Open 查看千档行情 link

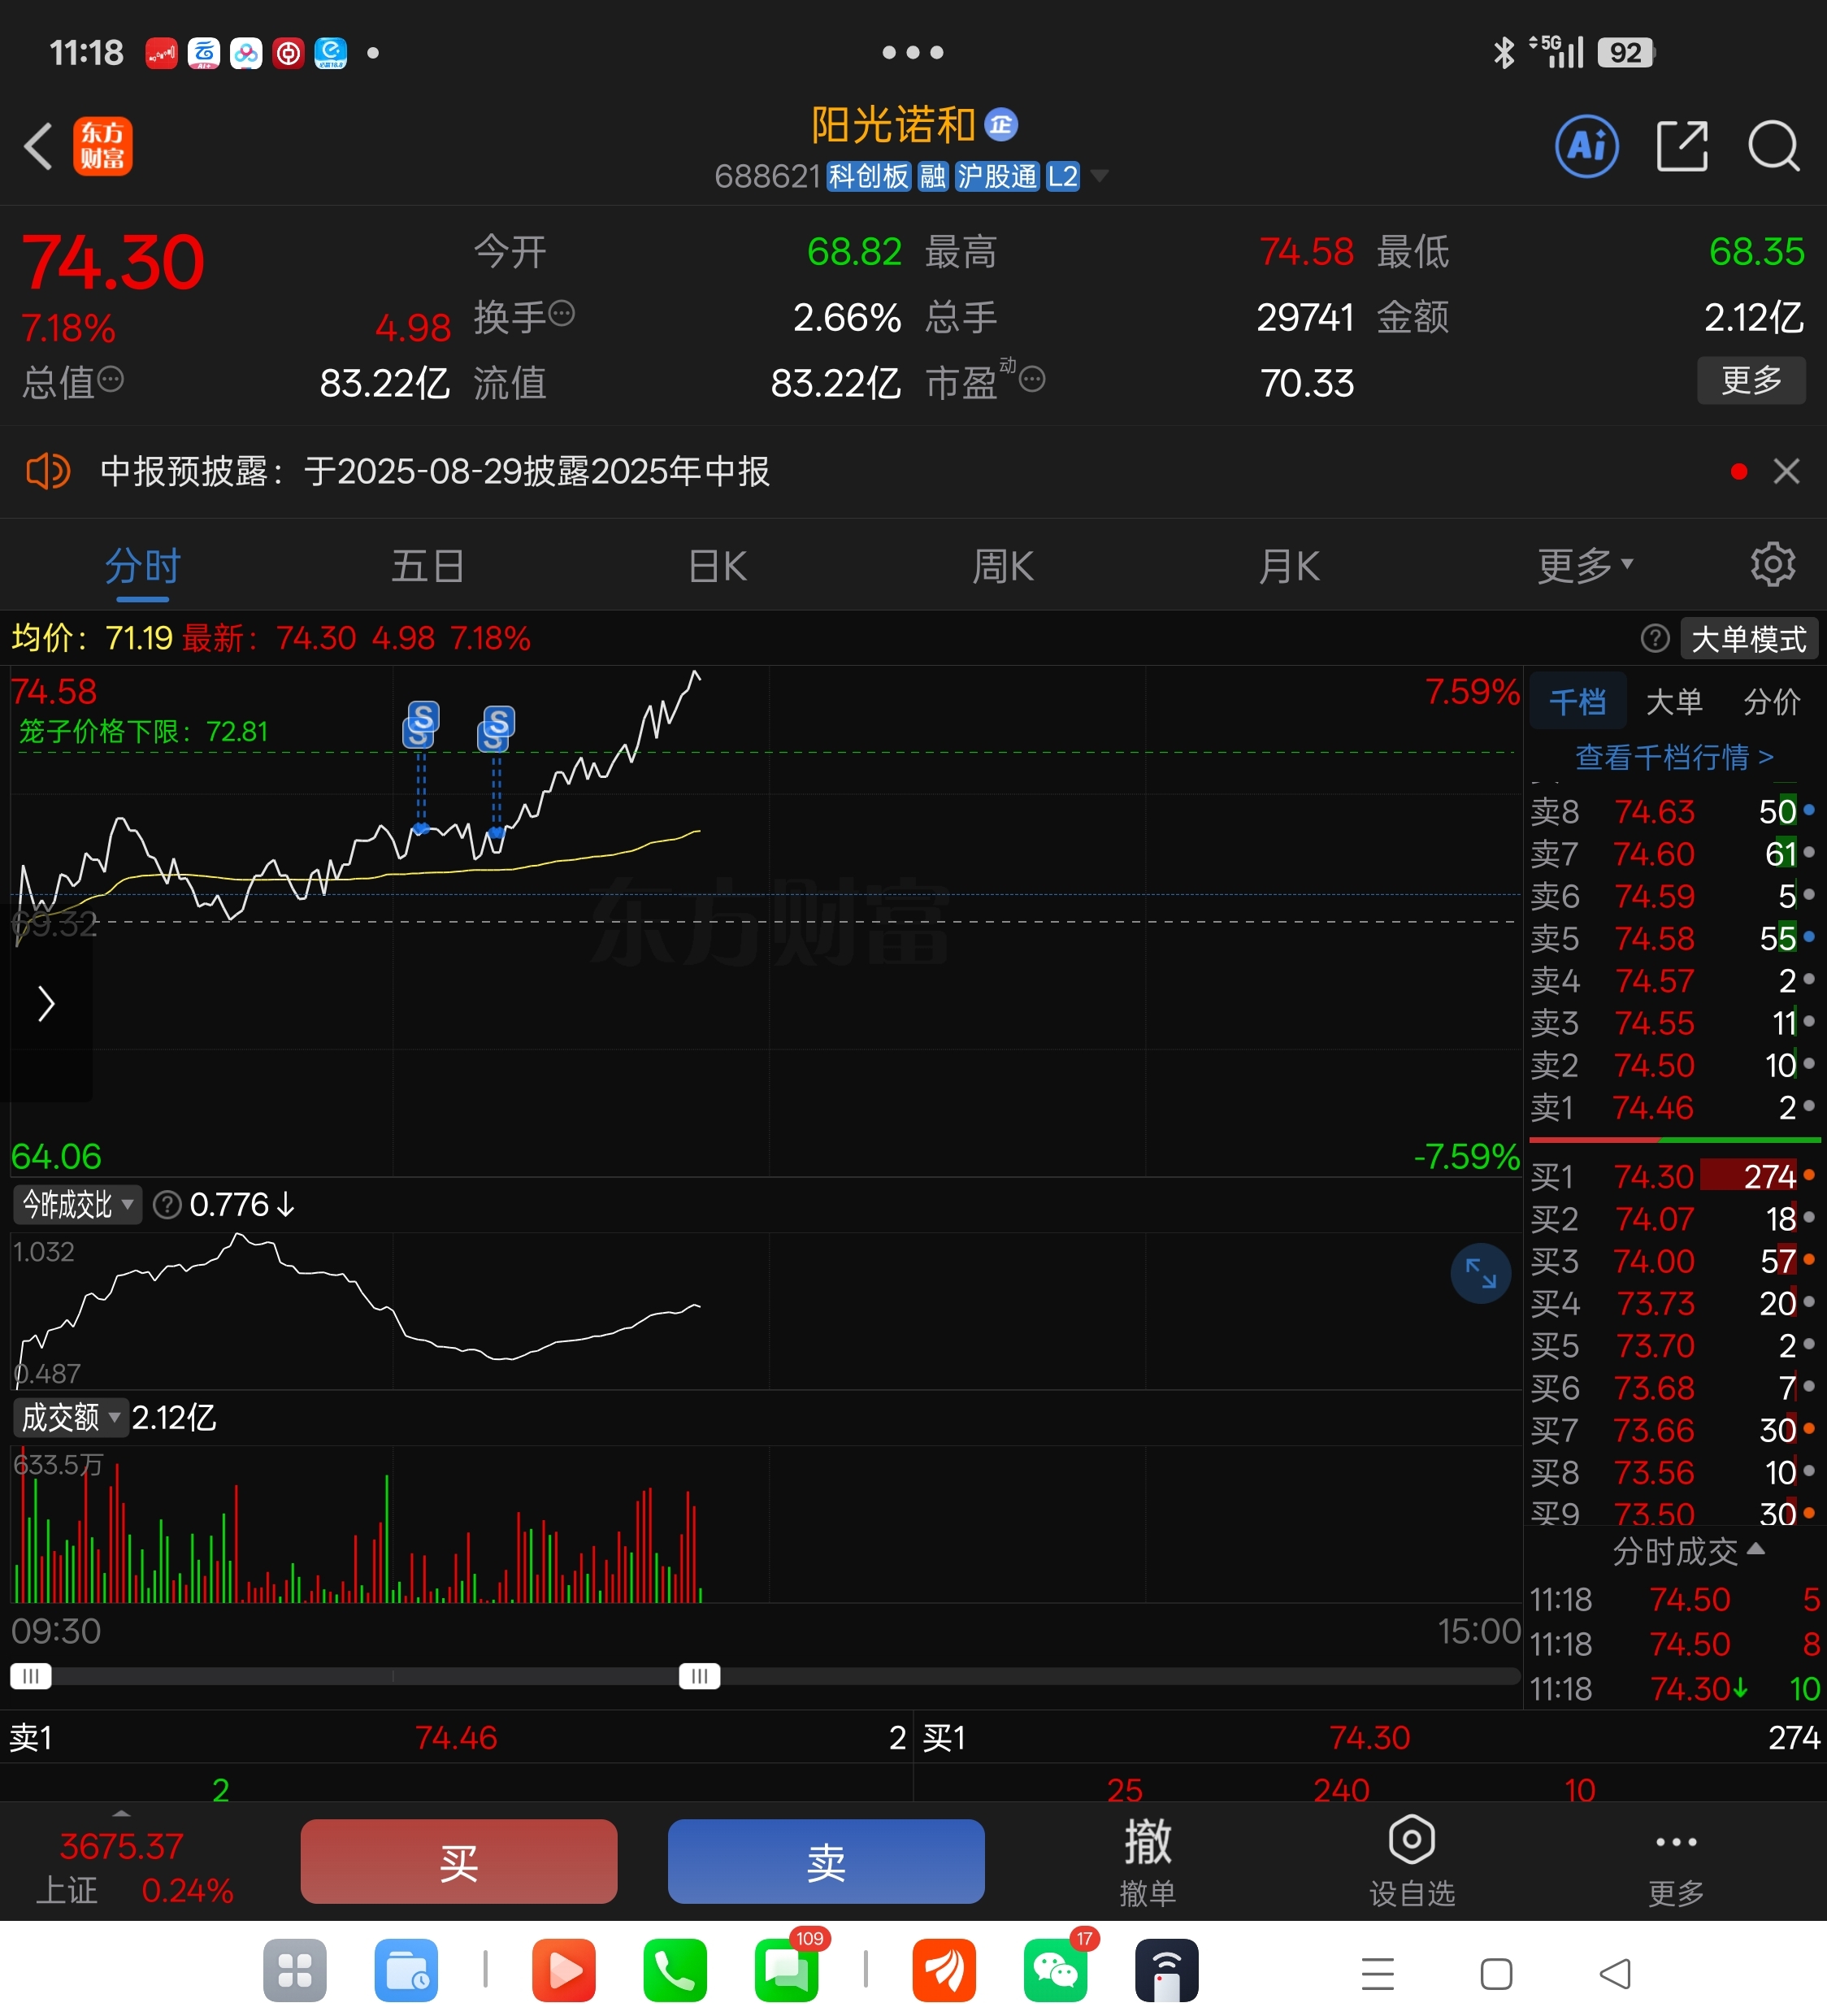[1674, 757]
